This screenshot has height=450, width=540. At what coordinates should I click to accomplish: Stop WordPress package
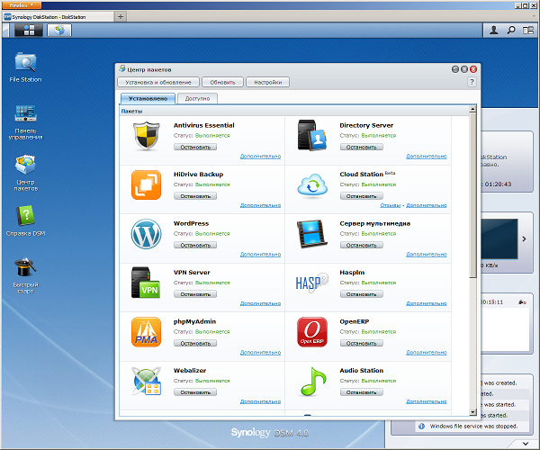[195, 245]
